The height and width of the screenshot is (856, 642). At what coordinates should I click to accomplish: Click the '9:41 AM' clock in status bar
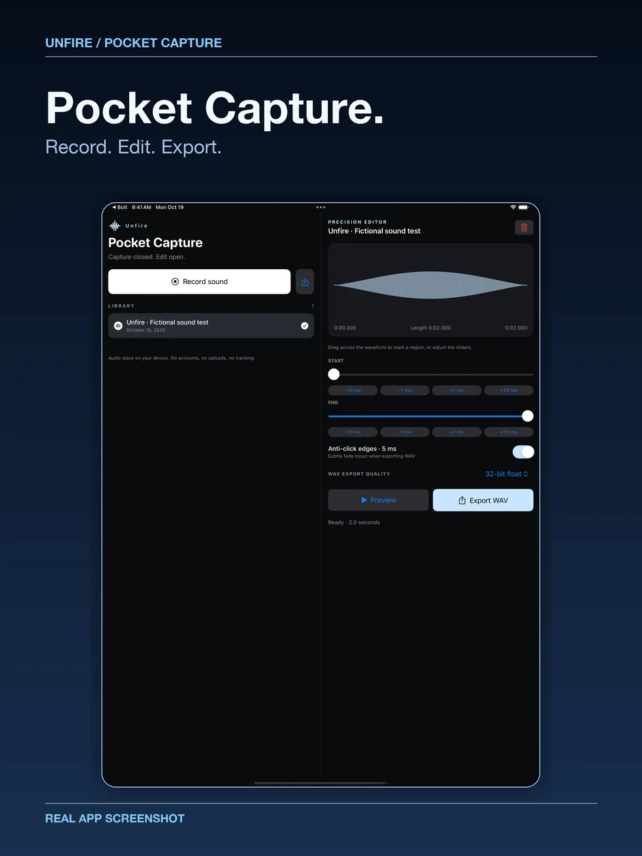coord(141,207)
